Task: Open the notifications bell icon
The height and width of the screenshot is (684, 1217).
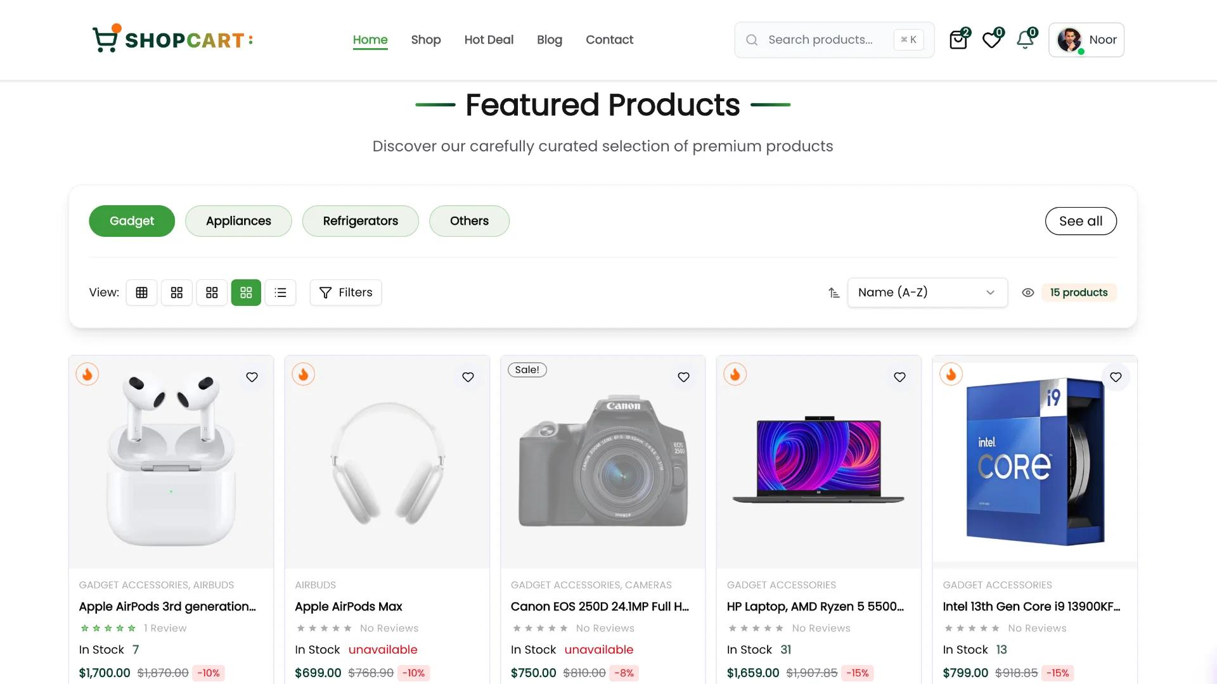Action: [x=1026, y=40]
